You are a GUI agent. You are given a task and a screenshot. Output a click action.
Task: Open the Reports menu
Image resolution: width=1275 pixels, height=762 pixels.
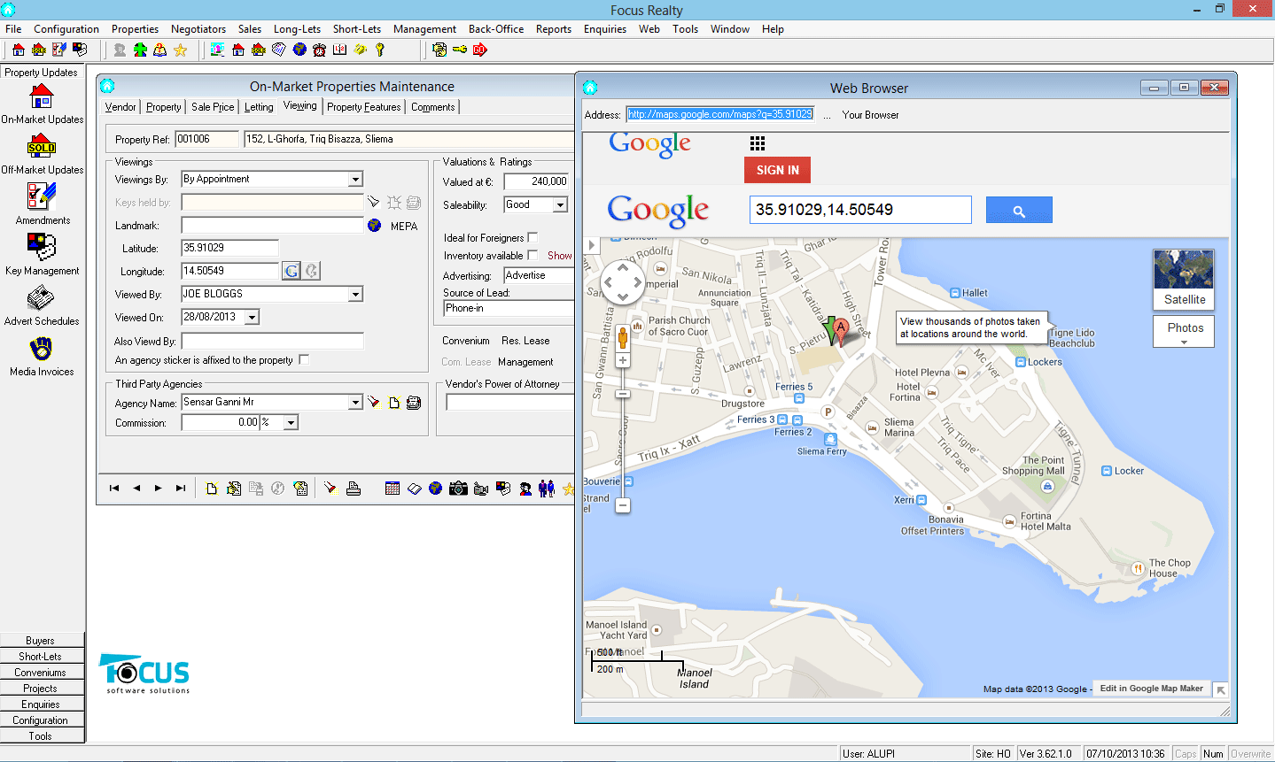pos(554,29)
